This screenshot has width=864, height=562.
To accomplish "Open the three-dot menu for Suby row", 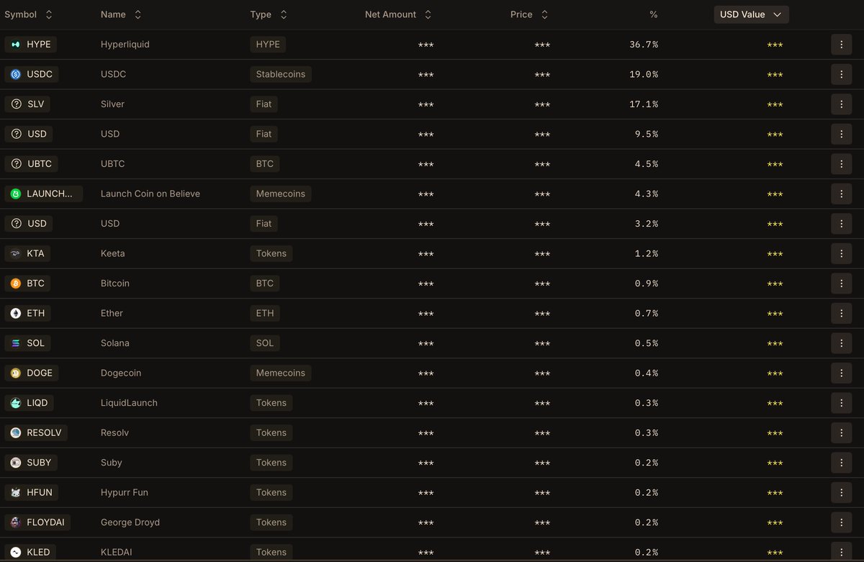I will (x=841, y=463).
